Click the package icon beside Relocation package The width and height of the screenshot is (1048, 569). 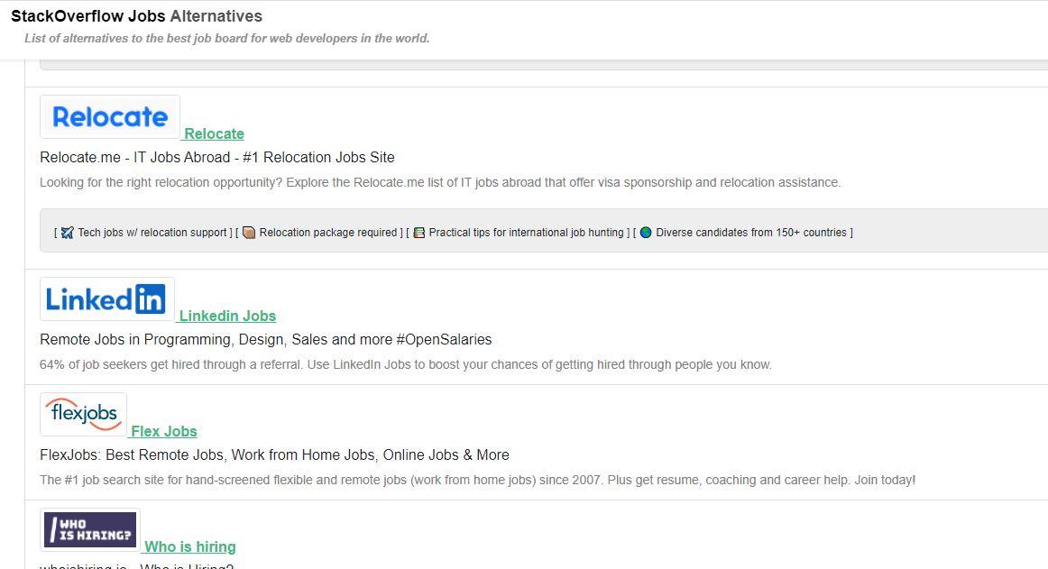[x=249, y=233]
